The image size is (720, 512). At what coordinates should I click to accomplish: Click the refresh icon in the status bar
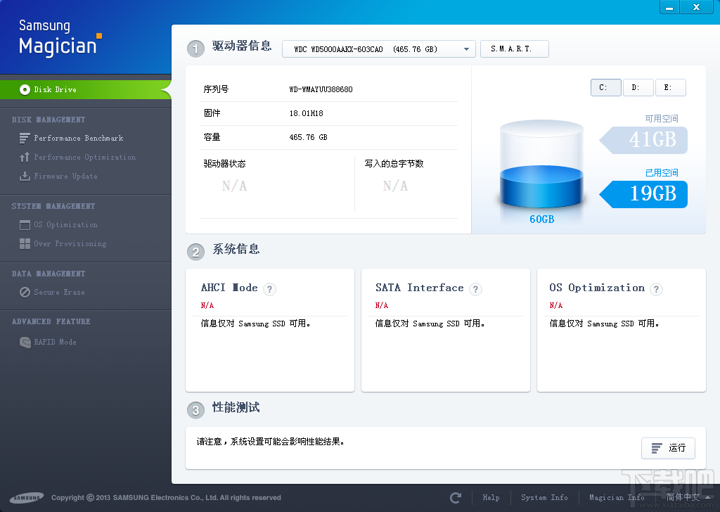point(454,497)
